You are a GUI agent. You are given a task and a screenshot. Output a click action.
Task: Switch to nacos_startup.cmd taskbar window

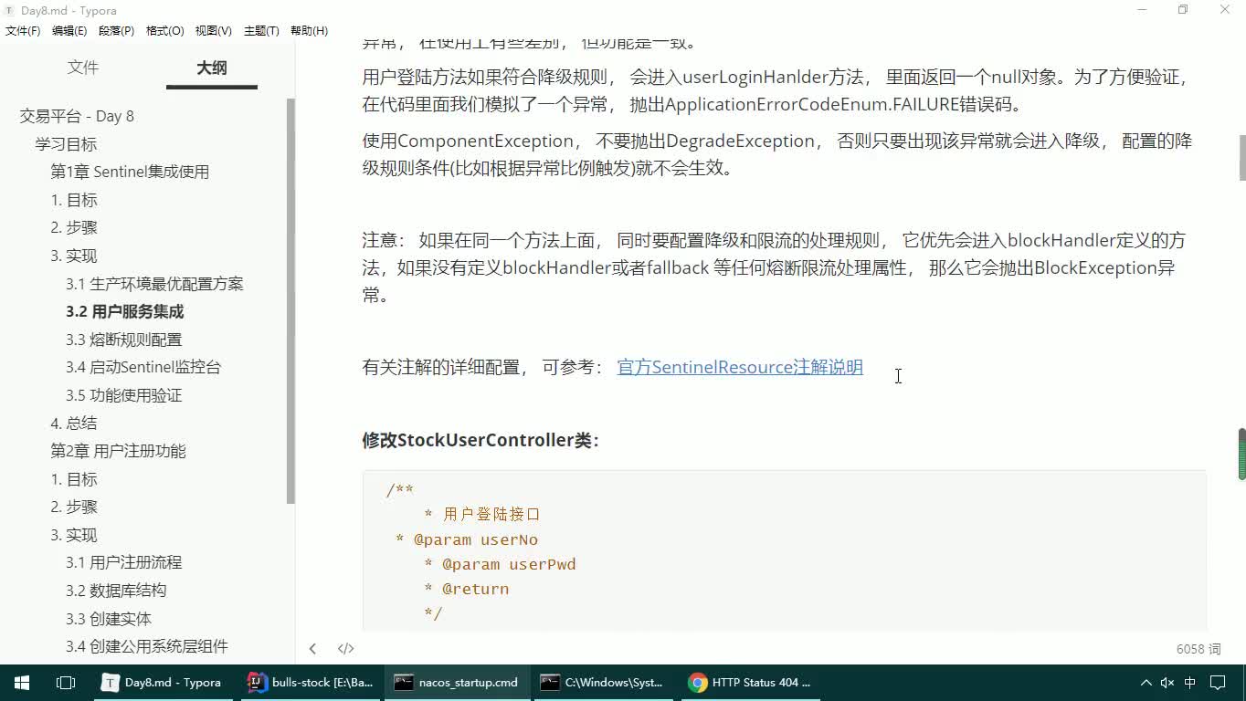point(457,683)
